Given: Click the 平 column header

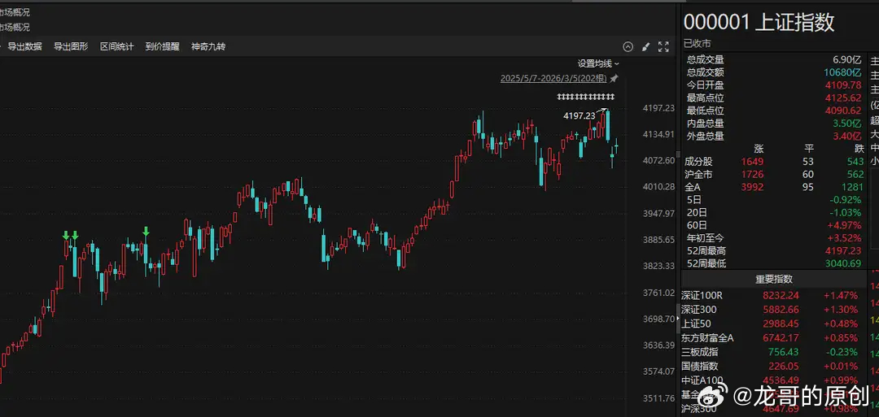Looking at the screenshot, I should pyautogui.click(x=808, y=149).
